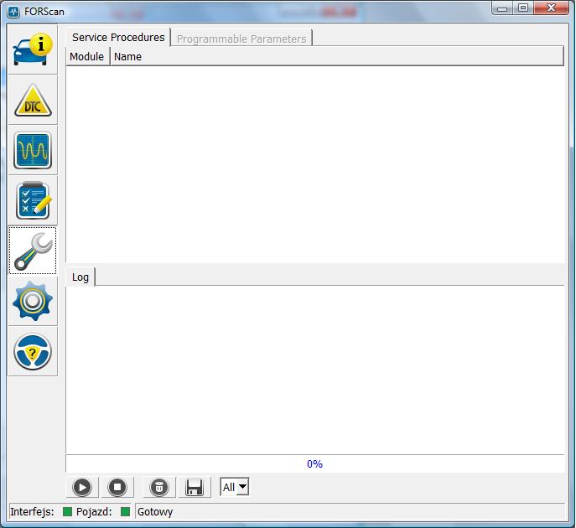This screenshot has height=528, width=576.
Task: Open the vehicle information section
Action: pos(33,50)
